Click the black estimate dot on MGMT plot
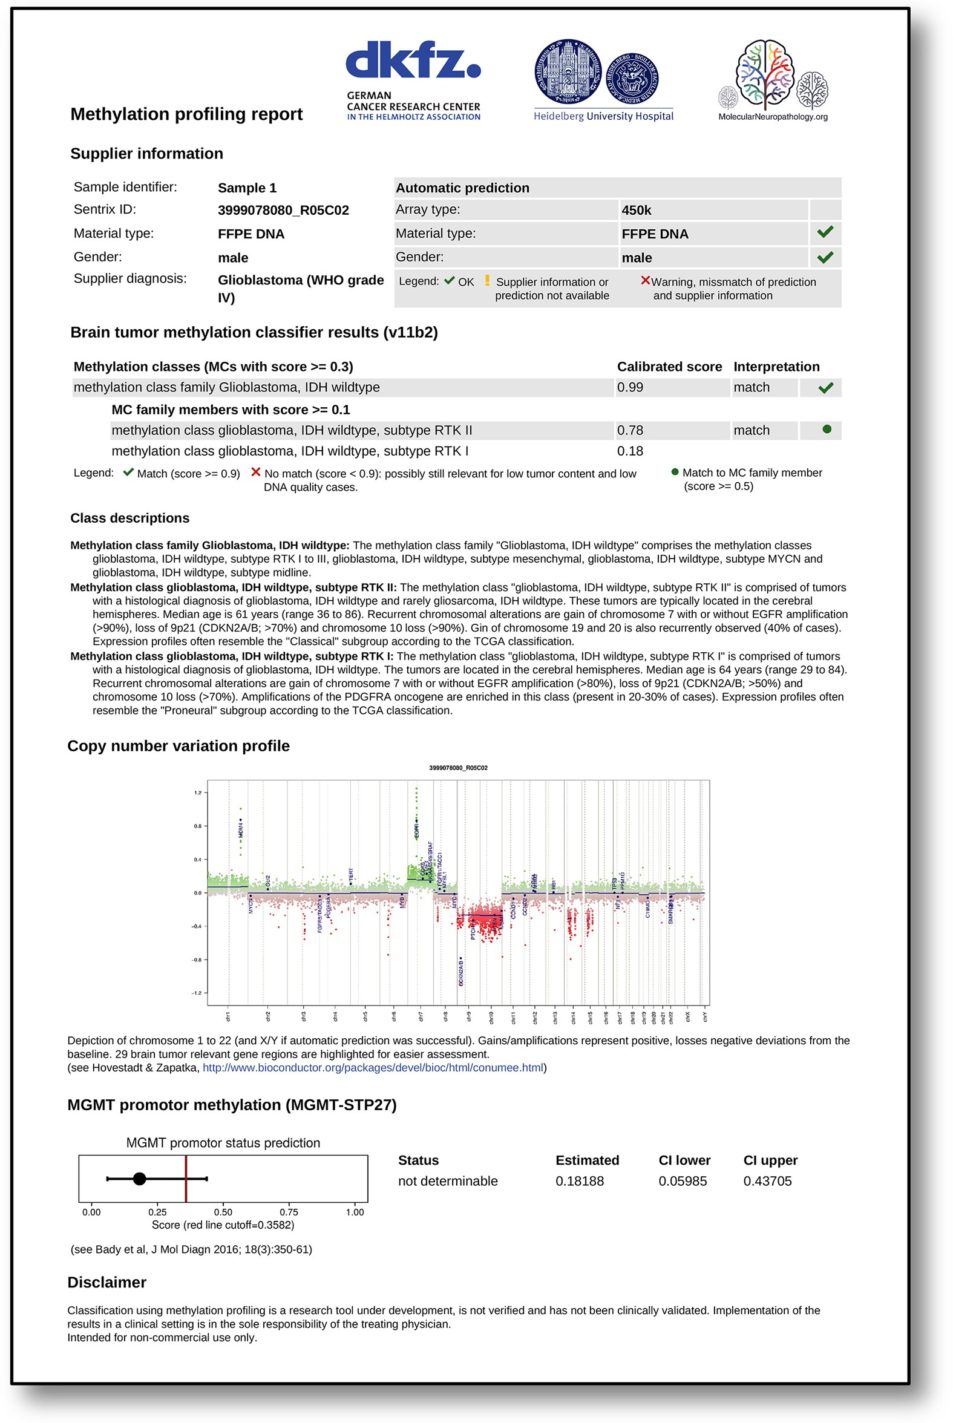 139,1179
